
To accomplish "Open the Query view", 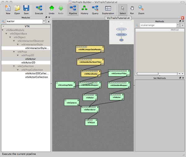I will [x=95, y=10].
